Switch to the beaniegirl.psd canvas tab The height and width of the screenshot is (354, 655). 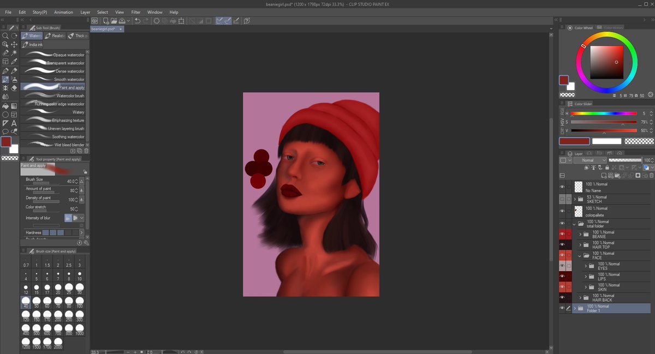point(107,29)
